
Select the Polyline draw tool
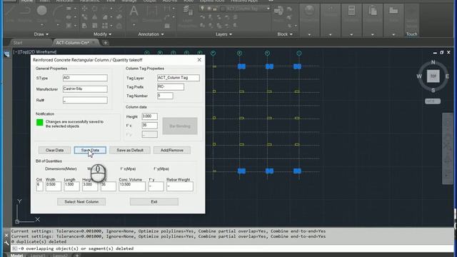24,13
